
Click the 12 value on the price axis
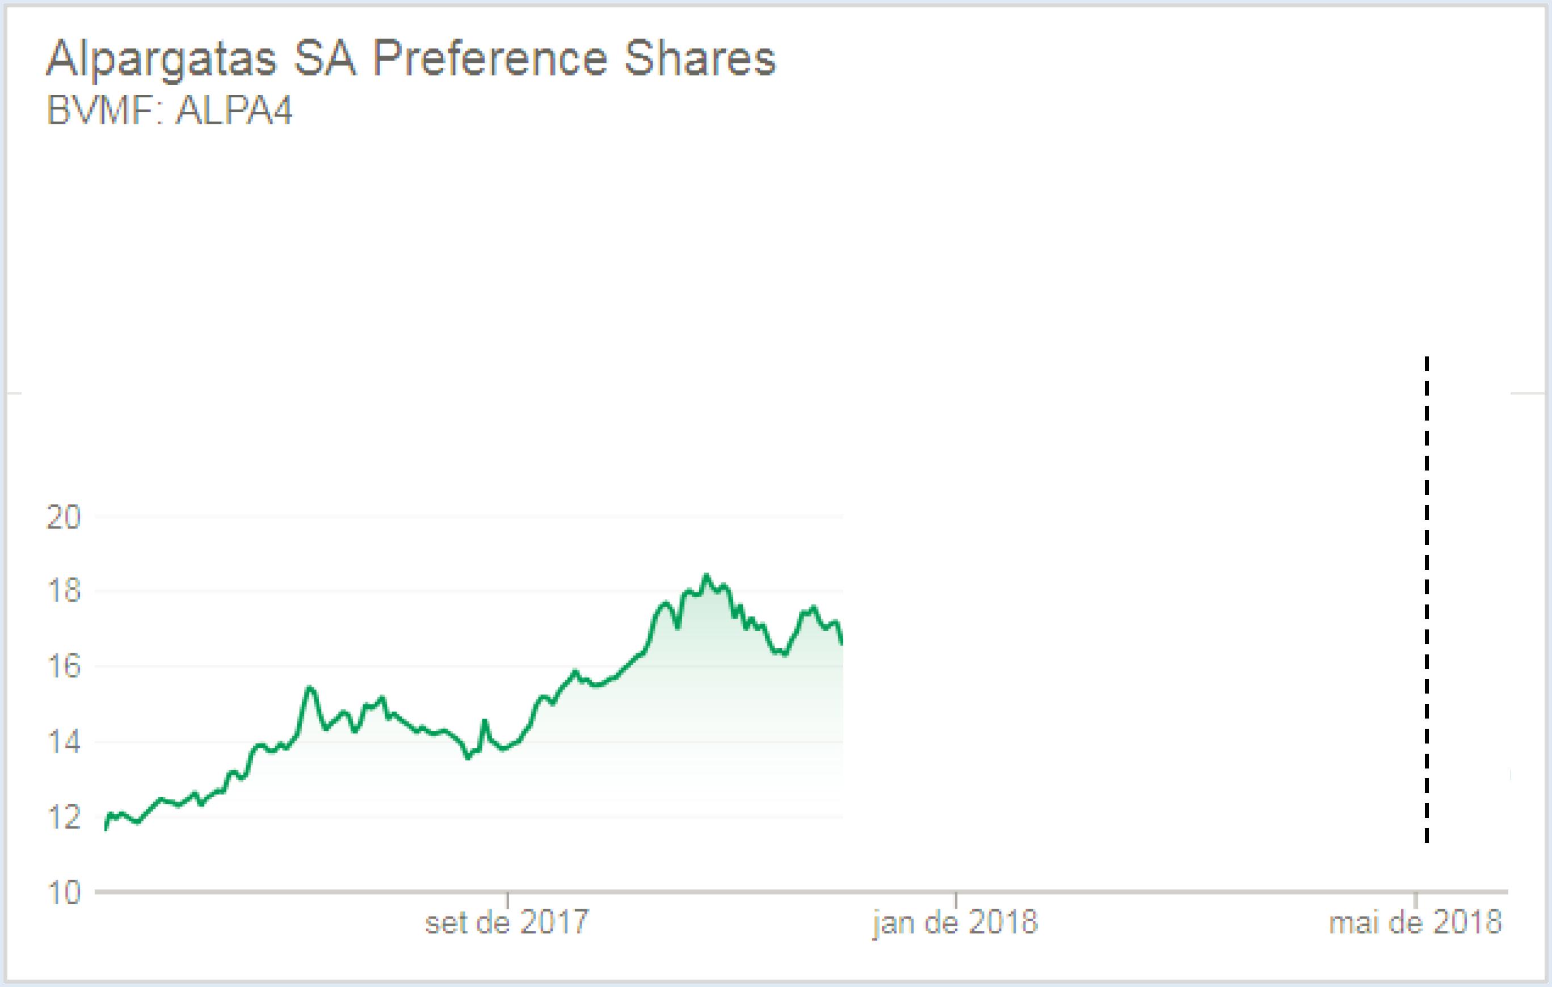coord(64,817)
